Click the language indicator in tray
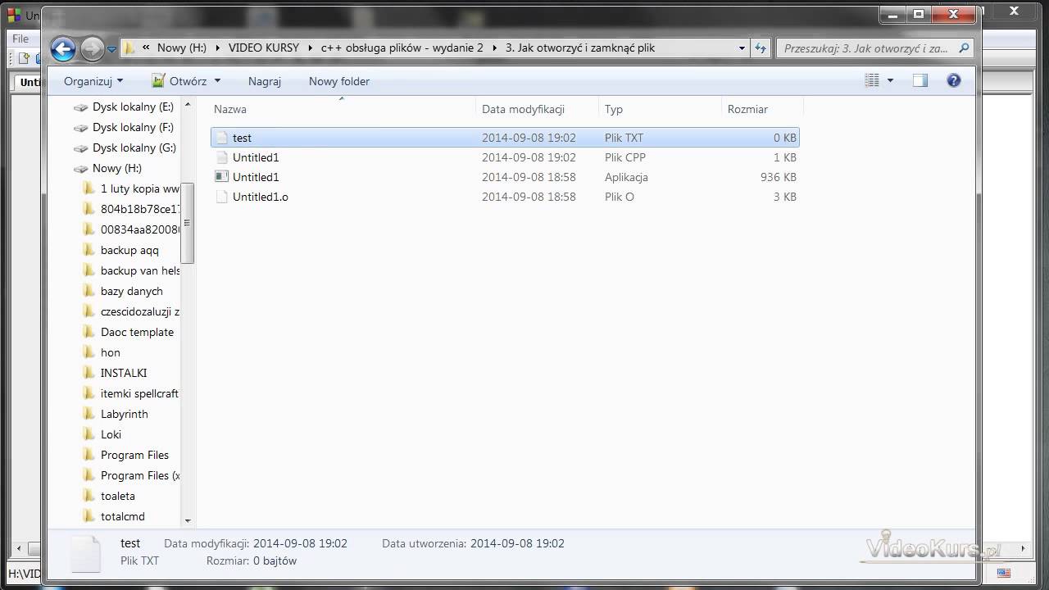1049x590 pixels. tap(1004, 573)
